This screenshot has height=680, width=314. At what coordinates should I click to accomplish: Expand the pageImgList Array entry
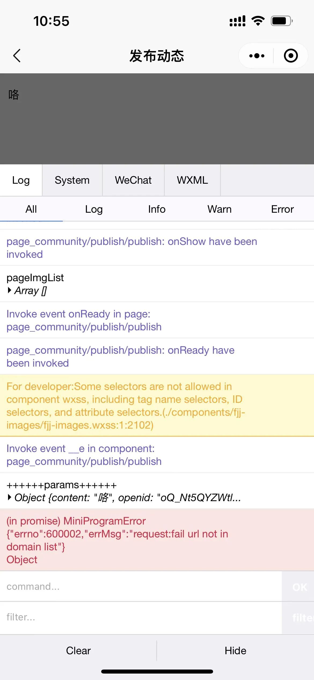coord(27,291)
